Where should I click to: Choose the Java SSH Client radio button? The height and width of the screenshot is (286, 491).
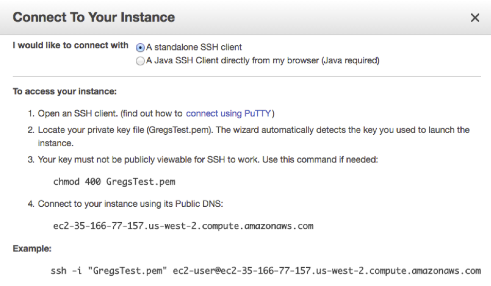pos(141,61)
